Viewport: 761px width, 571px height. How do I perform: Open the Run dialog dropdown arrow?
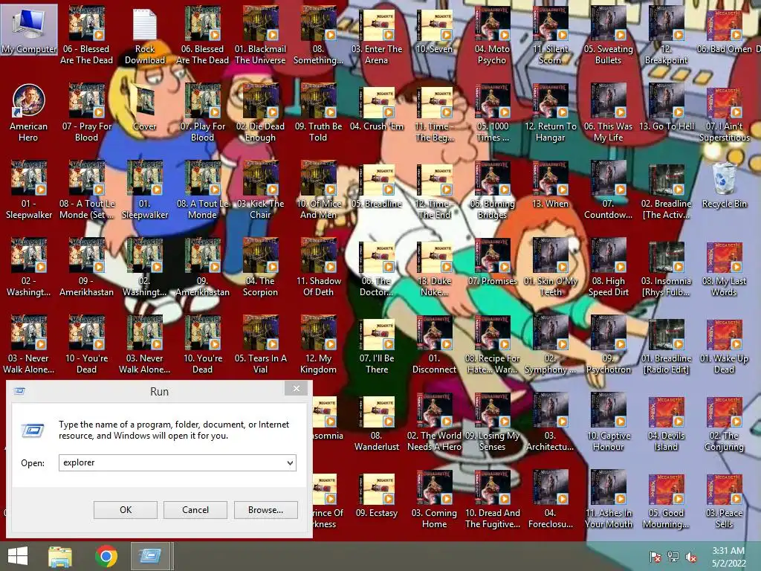(x=290, y=462)
